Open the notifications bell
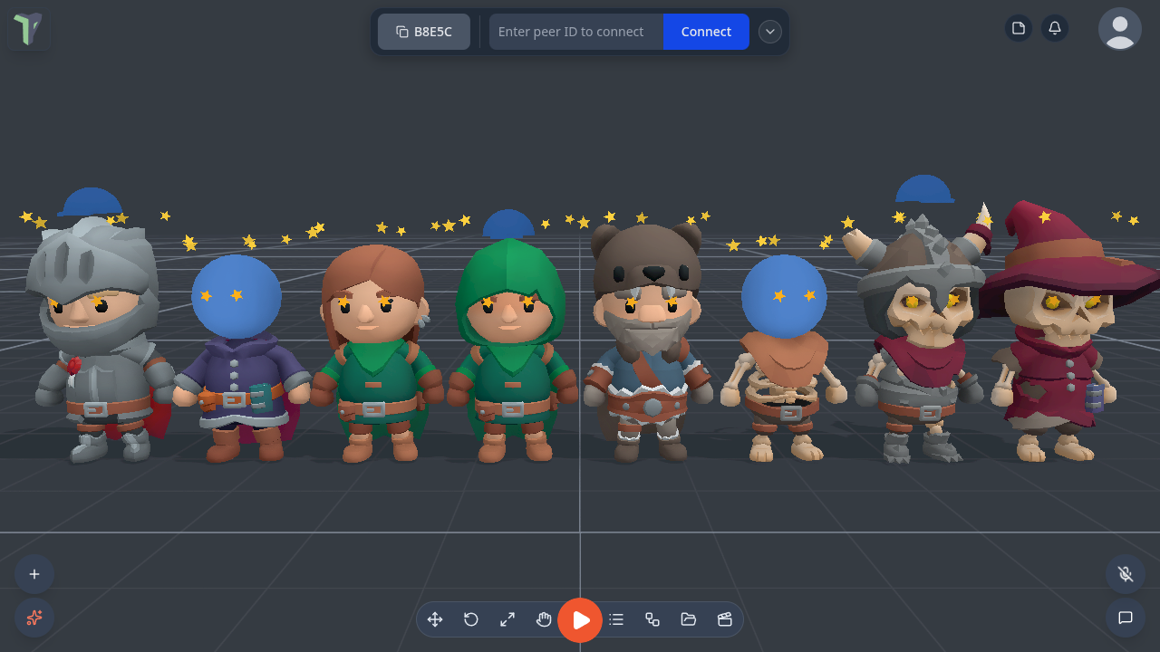 click(x=1055, y=28)
